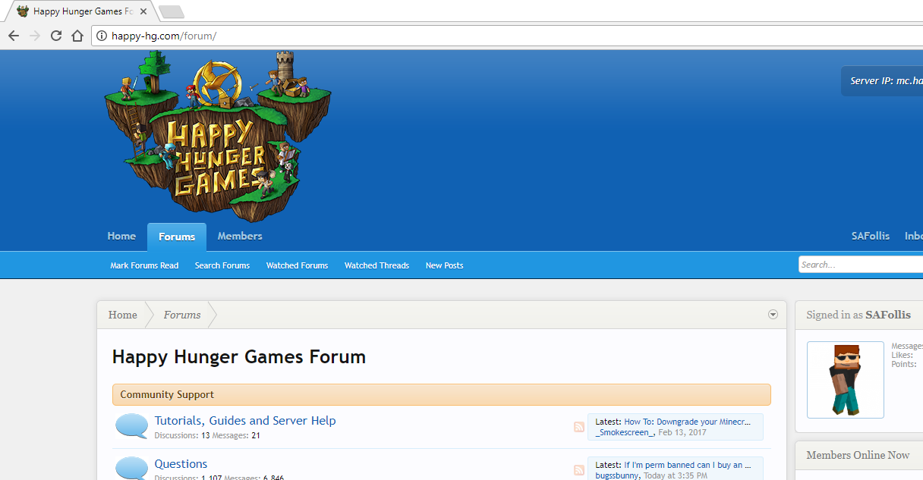
Task: Open RSS feed for Questions forum
Action: 579,470
